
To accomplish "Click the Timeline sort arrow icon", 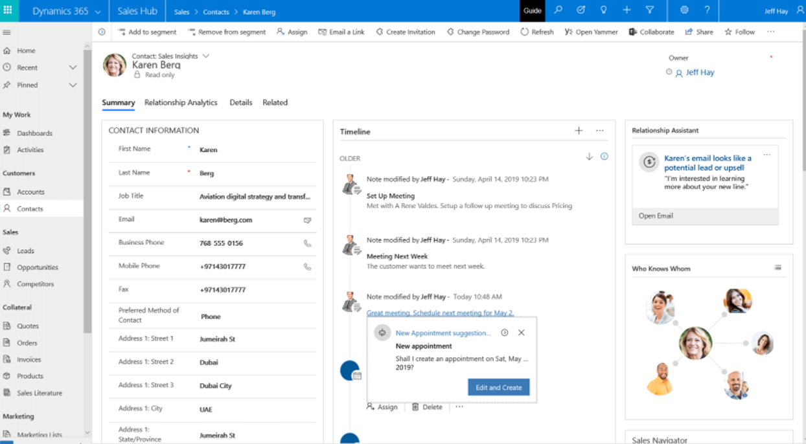I will 589,157.
